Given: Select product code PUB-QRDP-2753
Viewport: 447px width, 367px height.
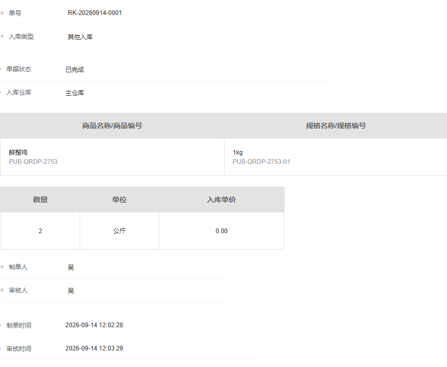Looking at the screenshot, I should point(33,161).
